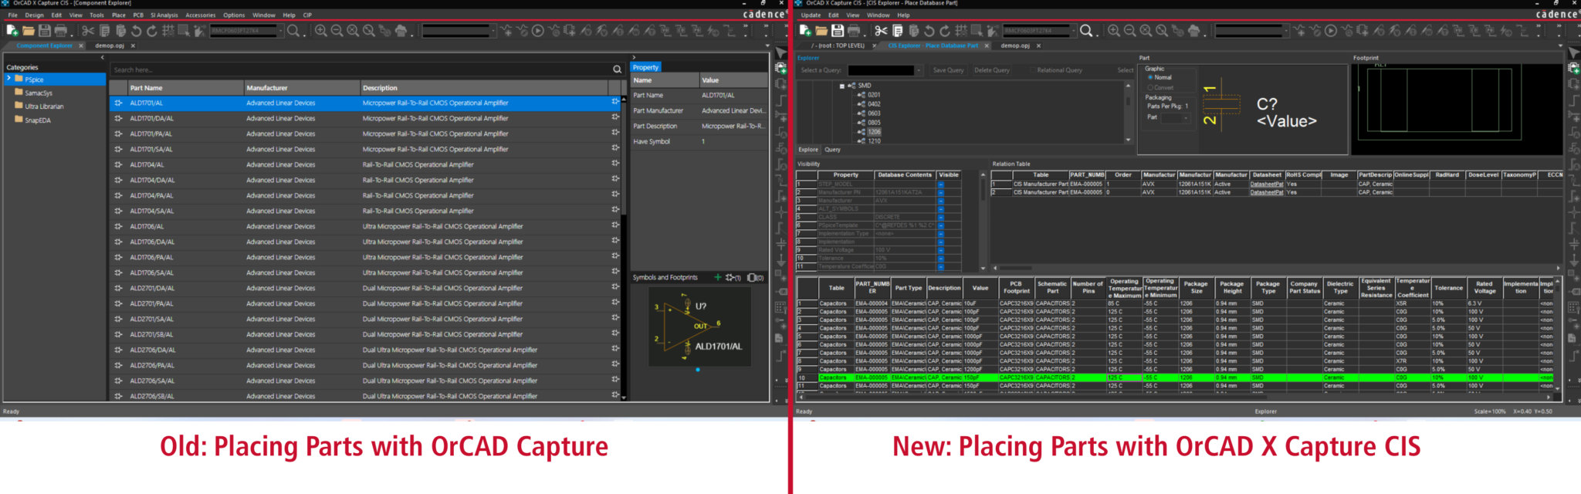Toggle Visible checkbox for STEP_MODEL property
Viewport: 1581px width, 494px height.
pyautogui.click(x=940, y=184)
